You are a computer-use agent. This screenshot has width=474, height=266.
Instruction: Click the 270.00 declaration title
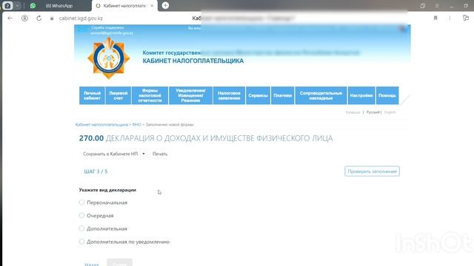pyautogui.click(x=206, y=138)
